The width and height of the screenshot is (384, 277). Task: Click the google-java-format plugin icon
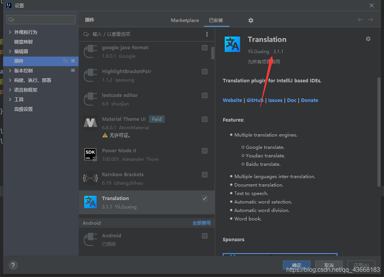[90, 52]
